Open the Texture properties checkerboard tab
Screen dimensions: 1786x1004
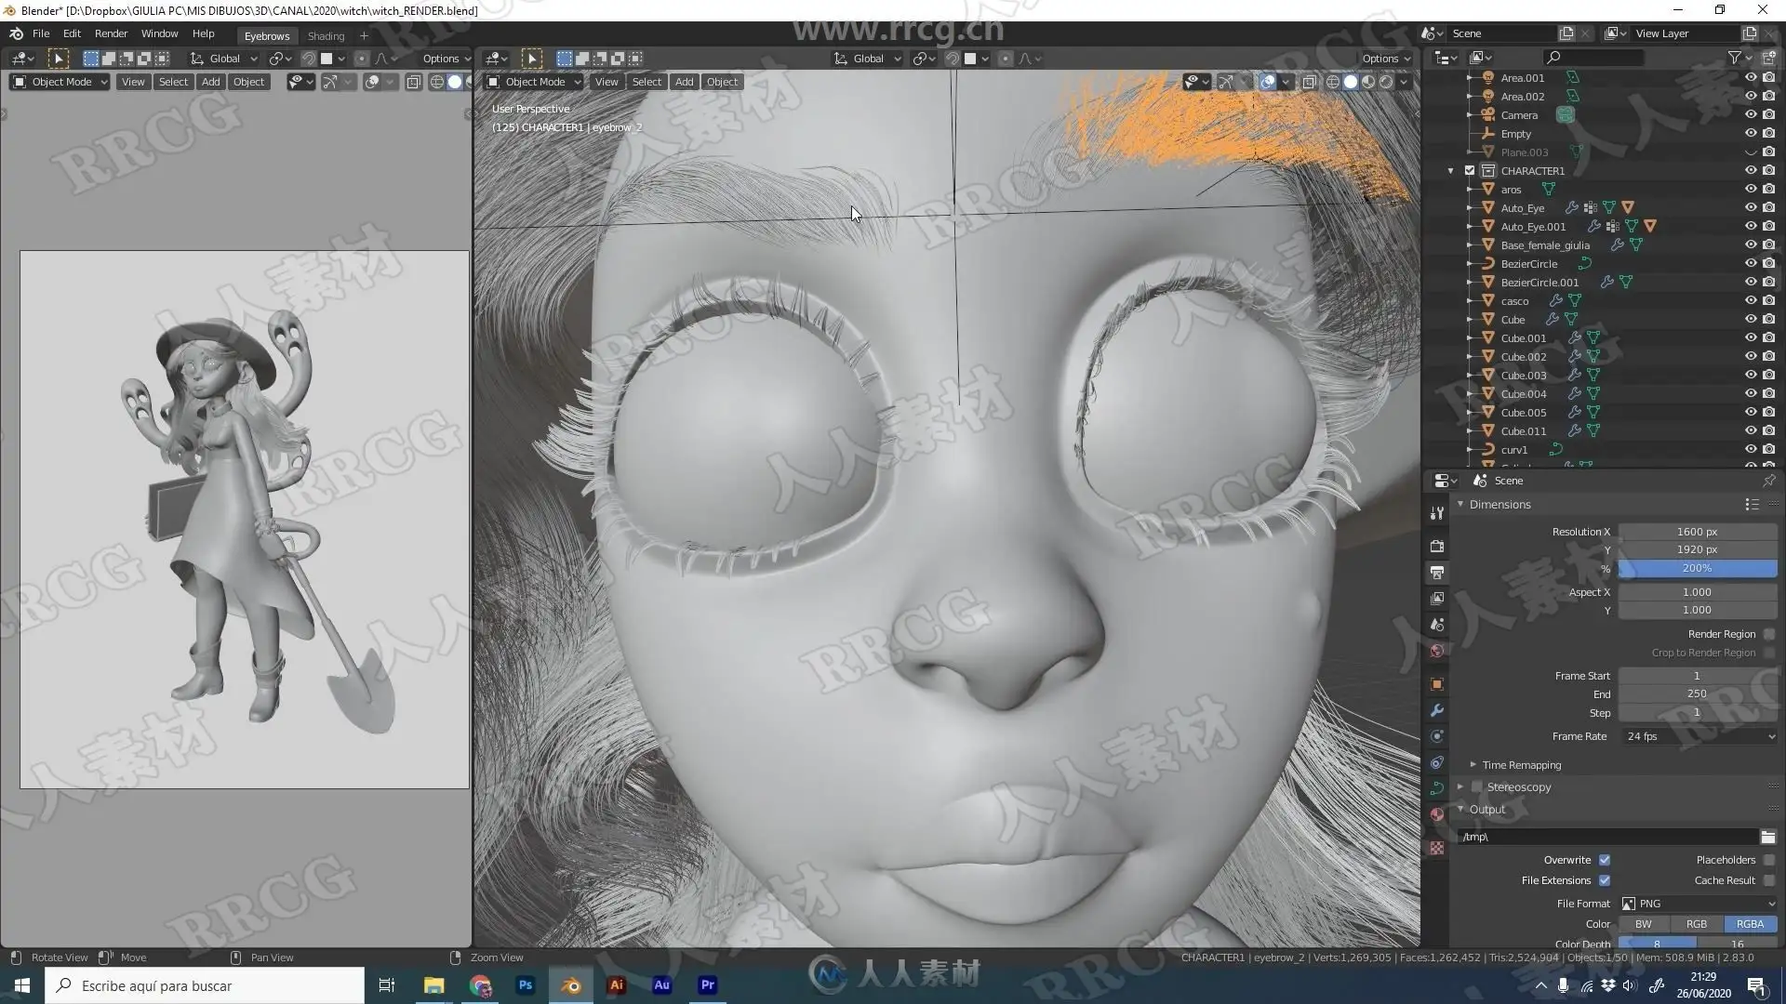(1437, 848)
